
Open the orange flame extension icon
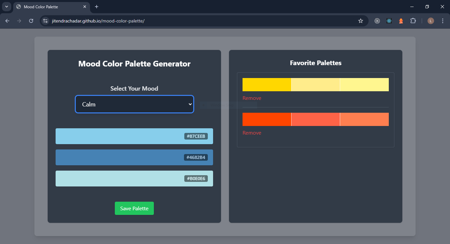click(401, 21)
